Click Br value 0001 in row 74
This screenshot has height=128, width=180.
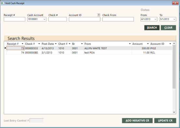(x=78, y=53)
